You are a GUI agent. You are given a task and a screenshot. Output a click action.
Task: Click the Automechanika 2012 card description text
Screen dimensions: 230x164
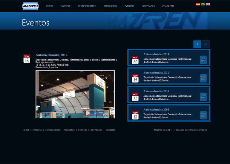167,79
